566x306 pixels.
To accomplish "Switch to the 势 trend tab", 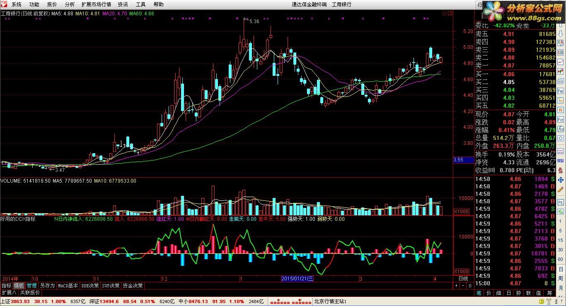I will pos(518,293).
